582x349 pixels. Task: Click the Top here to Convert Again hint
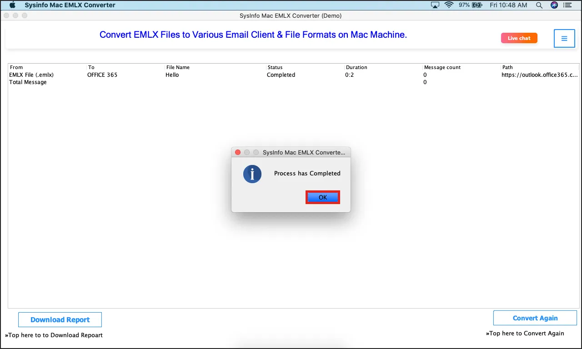coord(525,333)
